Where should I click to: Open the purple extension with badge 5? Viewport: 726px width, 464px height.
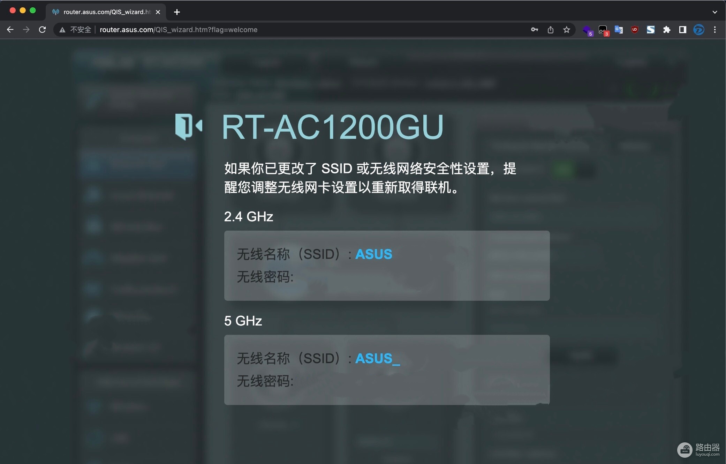coord(588,30)
